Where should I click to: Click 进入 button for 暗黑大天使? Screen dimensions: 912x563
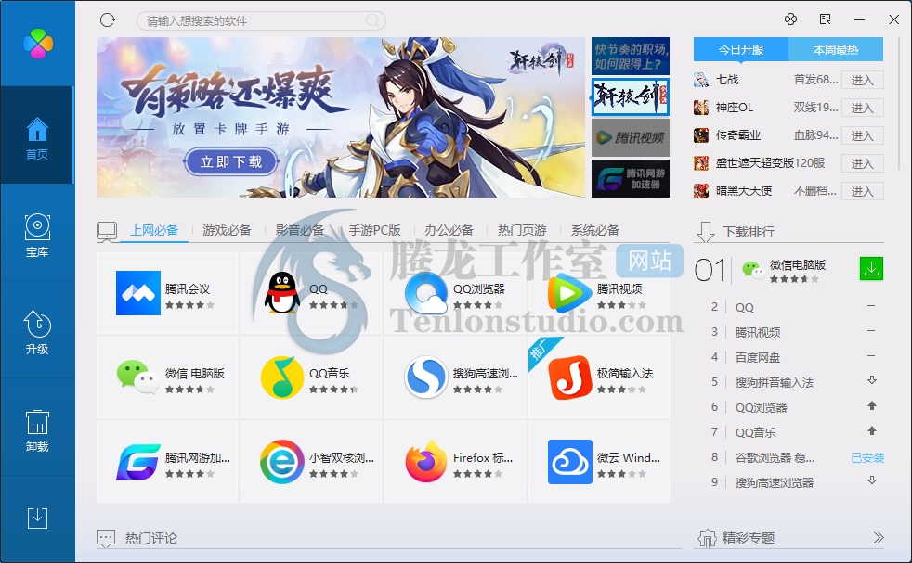click(863, 192)
